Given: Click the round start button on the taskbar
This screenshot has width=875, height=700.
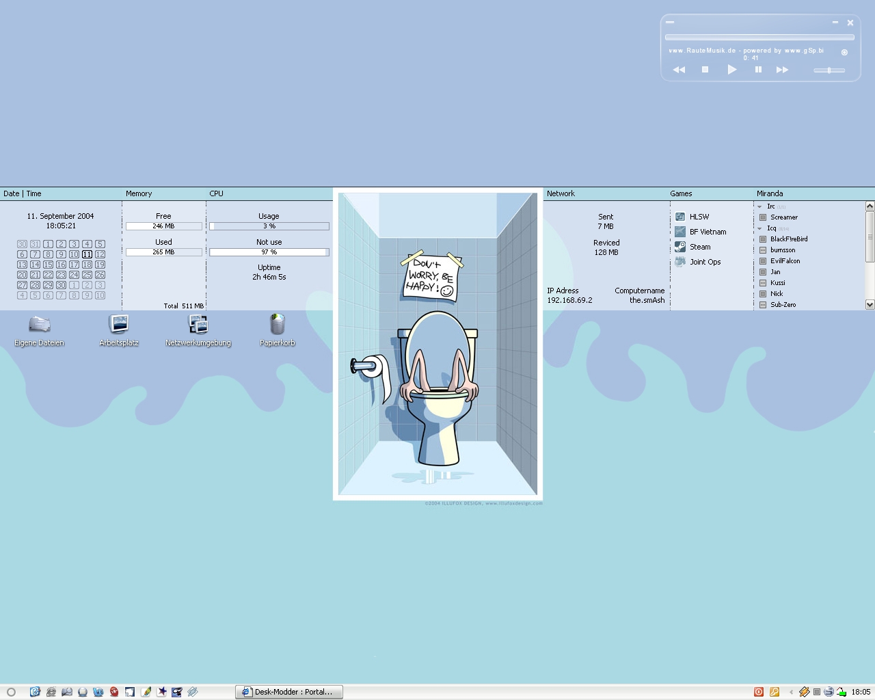Looking at the screenshot, I should coord(11,692).
